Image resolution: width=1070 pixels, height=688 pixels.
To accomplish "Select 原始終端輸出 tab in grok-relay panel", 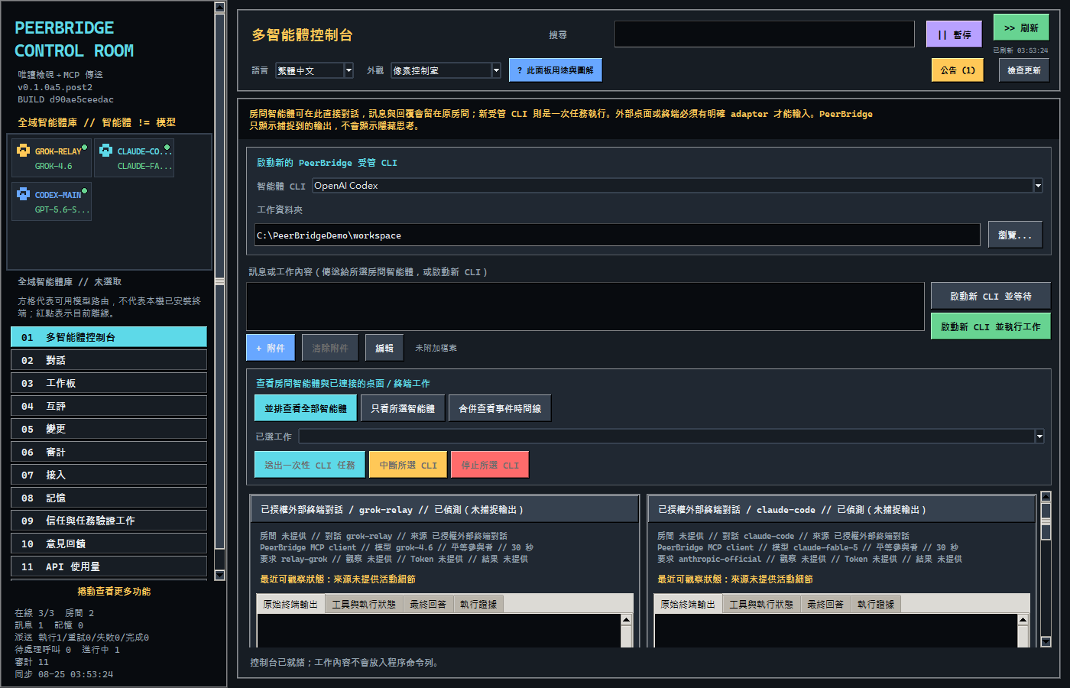I will tap(290, 604).
